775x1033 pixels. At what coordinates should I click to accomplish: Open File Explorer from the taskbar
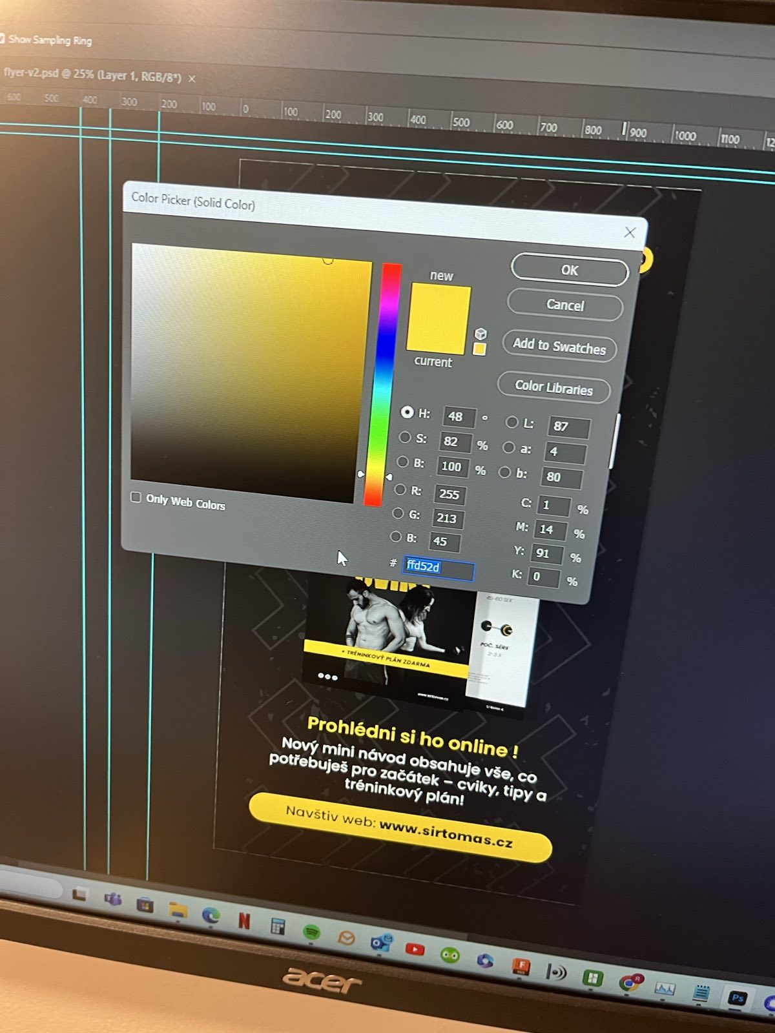pos(178,910)
